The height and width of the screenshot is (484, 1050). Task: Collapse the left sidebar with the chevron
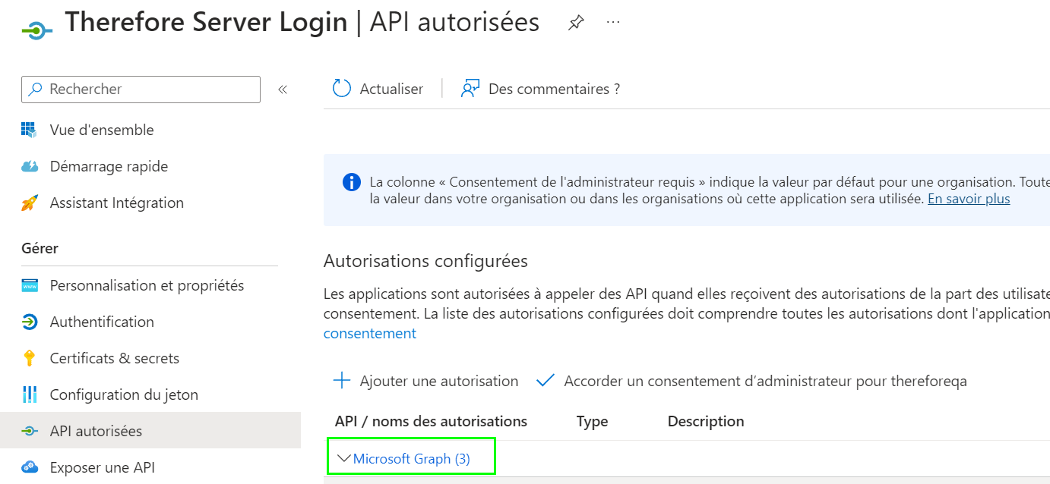pos(282,89)
